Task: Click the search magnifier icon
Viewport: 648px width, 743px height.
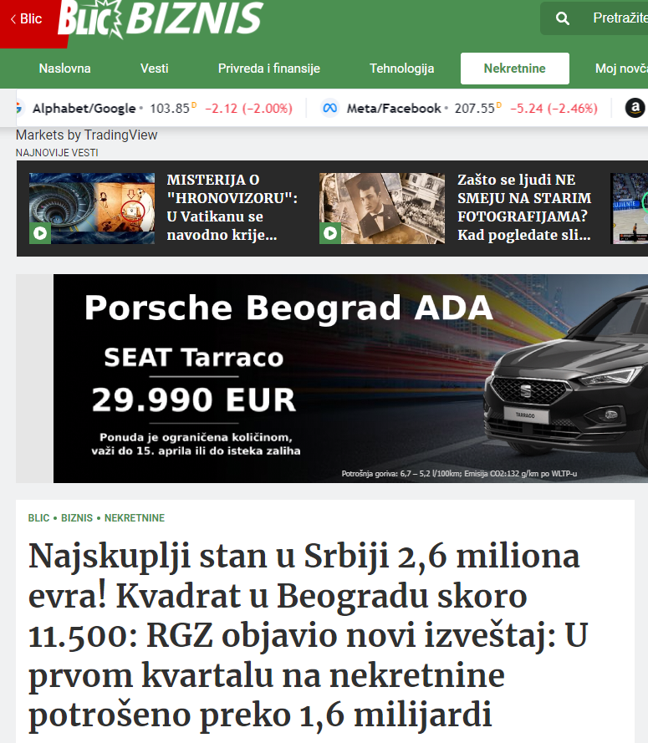Action: (562, 18)
